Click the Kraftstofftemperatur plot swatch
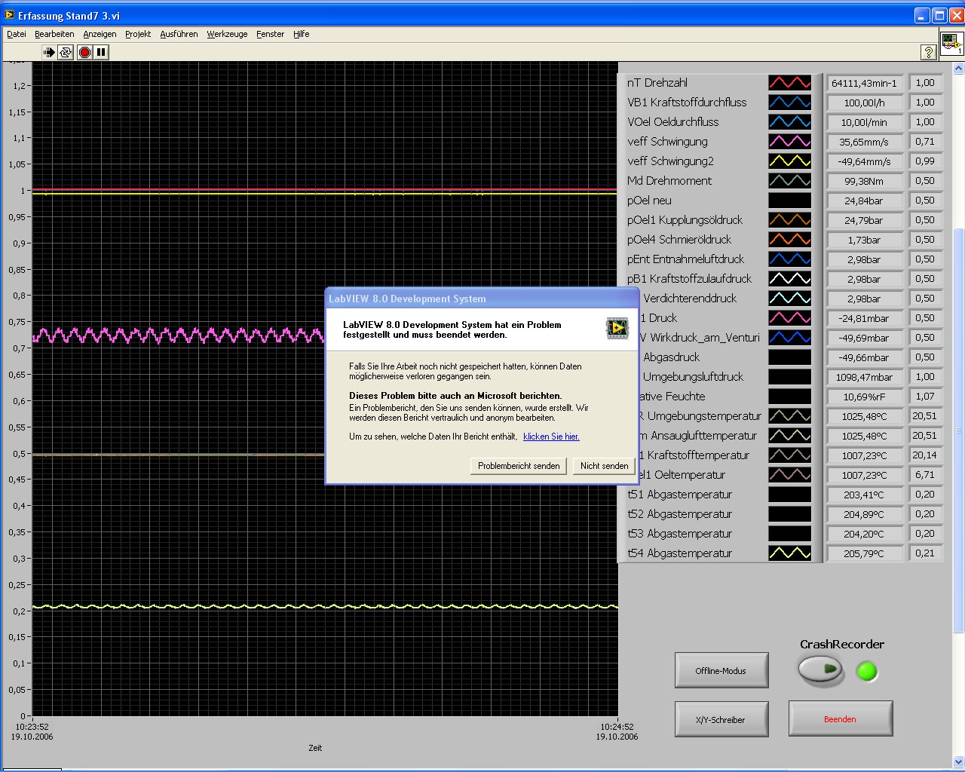This screenshot has height=772, width=965. click(x=790, y=455)
